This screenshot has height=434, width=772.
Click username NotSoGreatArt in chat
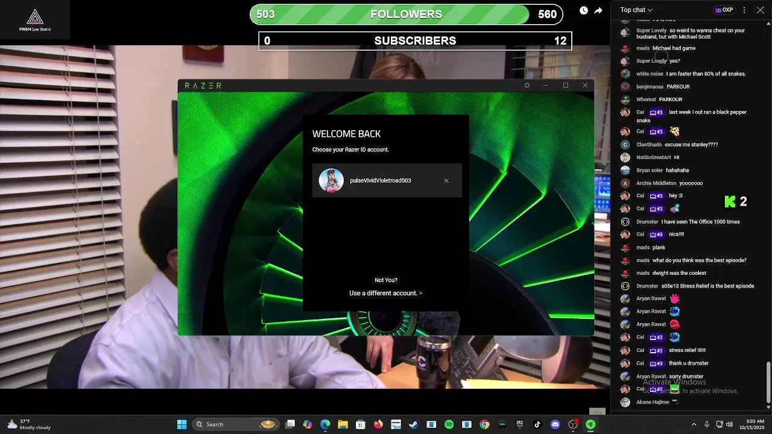click(654, 157)
